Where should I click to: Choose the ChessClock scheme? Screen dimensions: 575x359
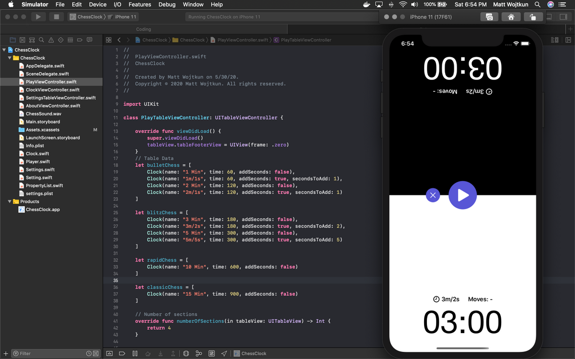click(x=86, y=17)
